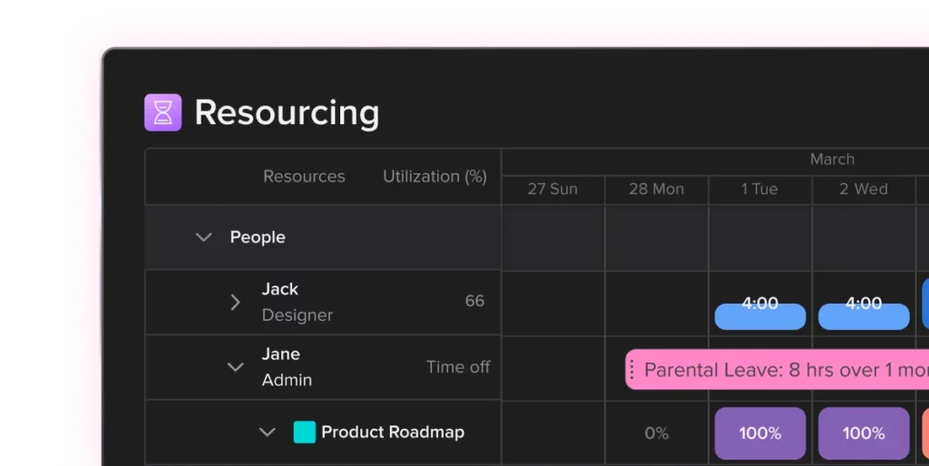This screenshot has height=466, width=929.
Task: Select the Parental Leave time off bar
Action: coord(777,370)
